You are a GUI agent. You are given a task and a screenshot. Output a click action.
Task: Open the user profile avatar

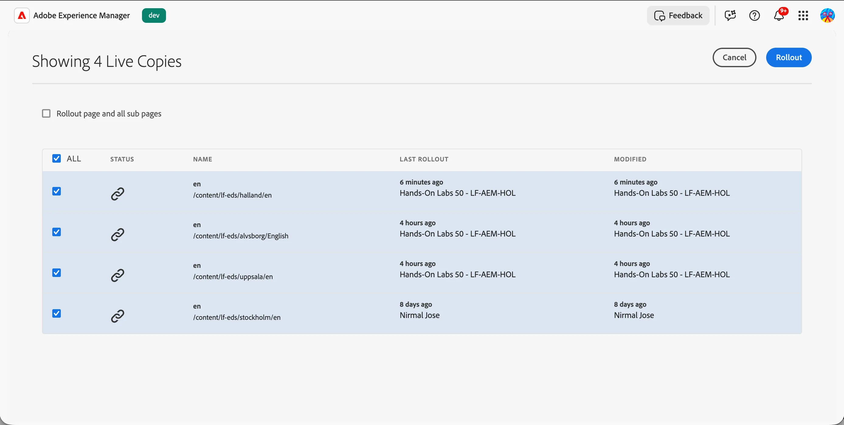tap(827, 16)
